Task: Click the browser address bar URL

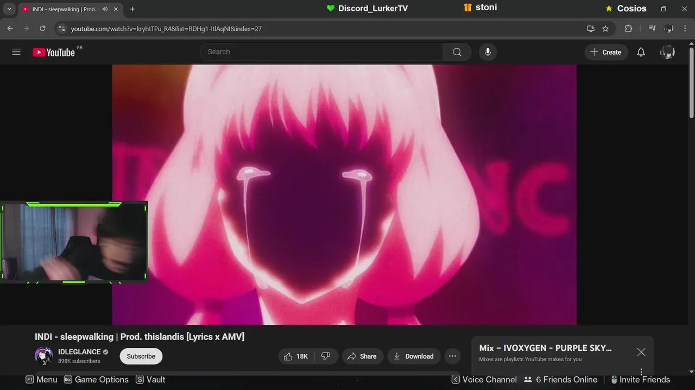Action: click(x=166, y=29)
